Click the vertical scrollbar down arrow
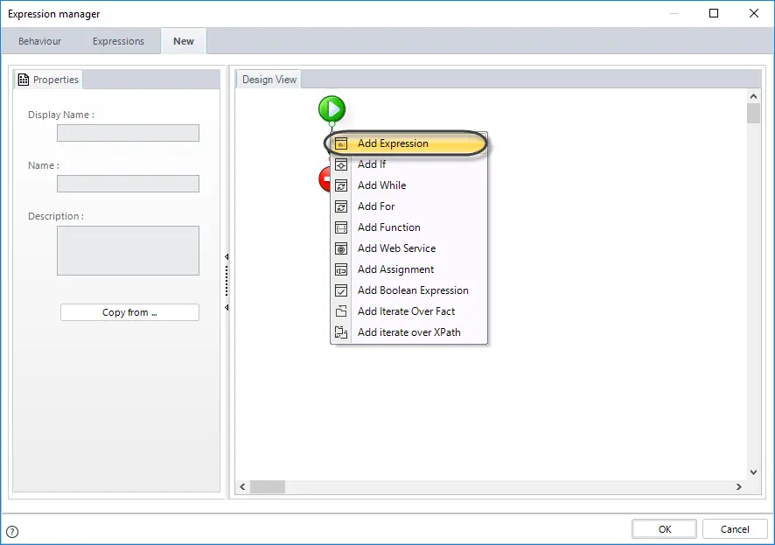Image resolution: width=775 pixels, height=545 pixels. pos(753,472)
